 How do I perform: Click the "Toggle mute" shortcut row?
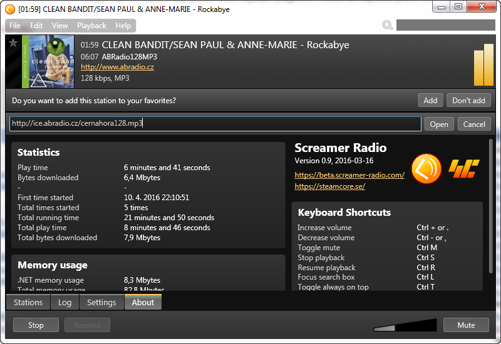[367, 248]
